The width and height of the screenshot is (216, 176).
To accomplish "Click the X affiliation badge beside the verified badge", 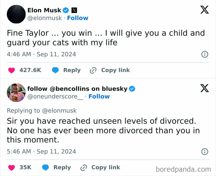I will [74, 10].
